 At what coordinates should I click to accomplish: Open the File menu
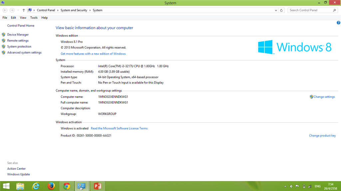pos(5,18)
